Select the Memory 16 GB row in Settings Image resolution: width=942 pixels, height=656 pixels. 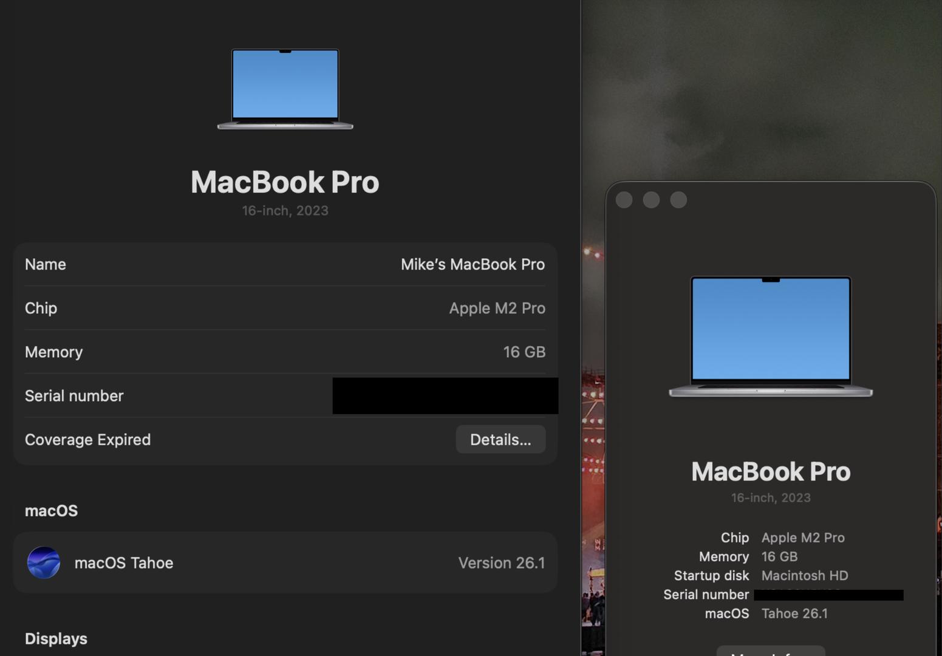pyautogui.click(x=285, y=352)
